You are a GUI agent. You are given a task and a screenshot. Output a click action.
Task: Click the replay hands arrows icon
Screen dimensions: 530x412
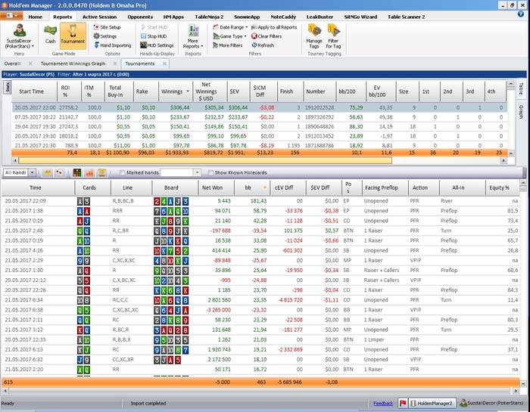(48, 172)
